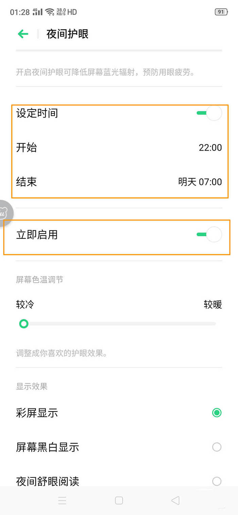238x515 pixels.
Task: Tap the battery indicator in the status bar
Action: tap(221, 12)
